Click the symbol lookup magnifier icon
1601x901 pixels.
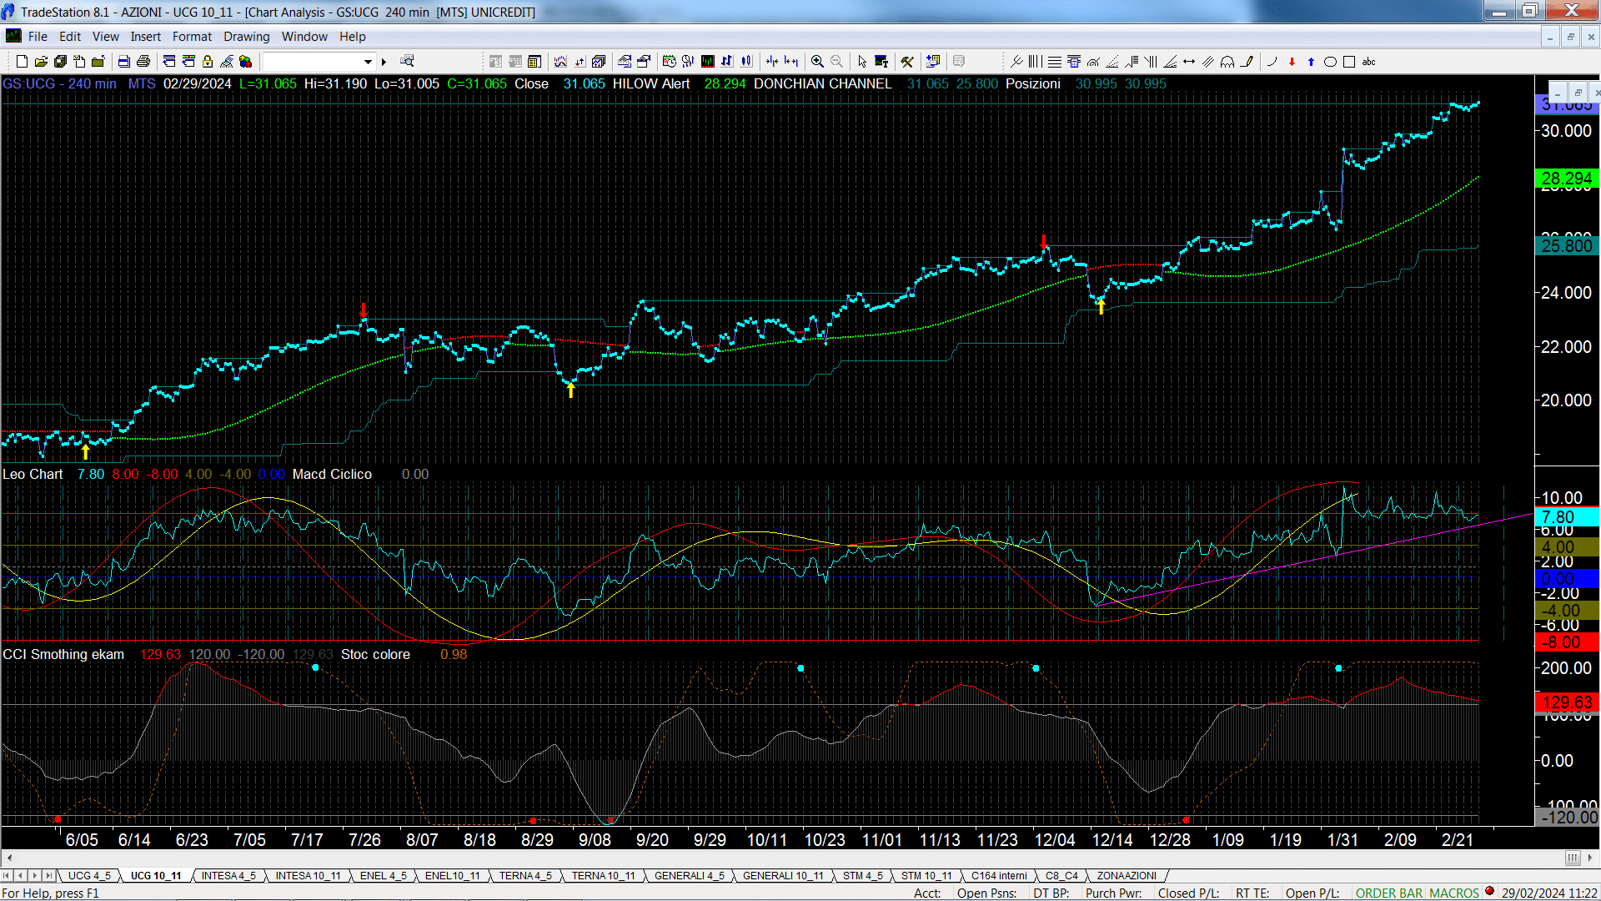(407, 61)
